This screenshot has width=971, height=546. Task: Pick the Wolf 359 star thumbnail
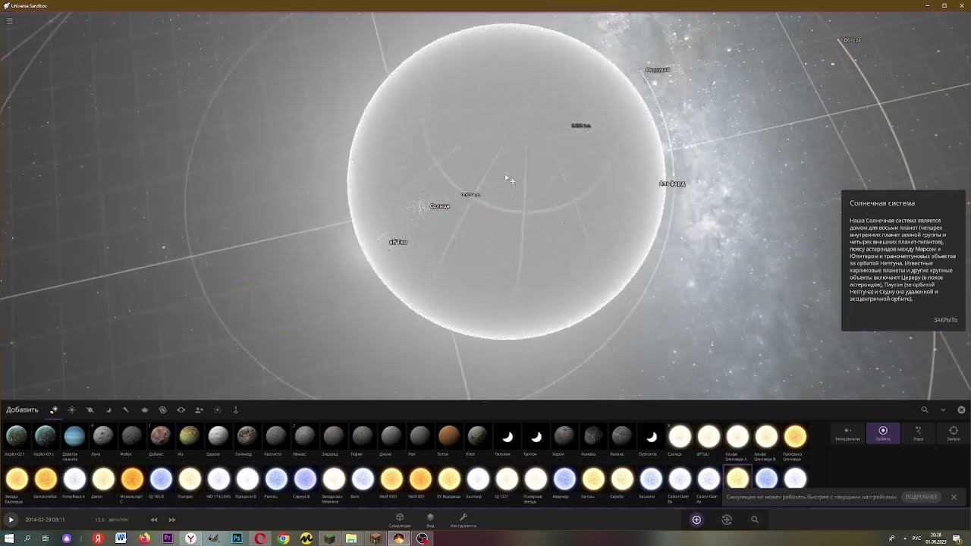[420, 479]
